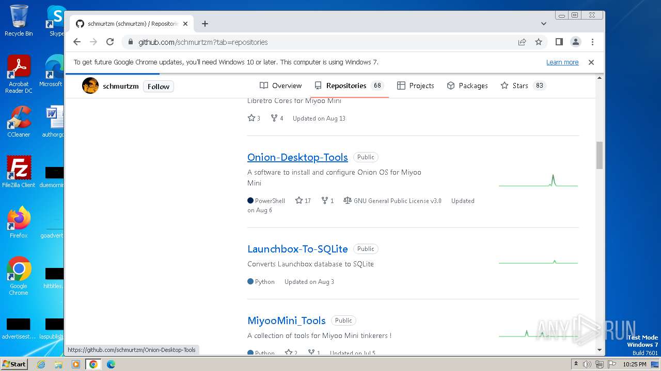Click Python label under Launchbox-To-SQLite

click(x=264, y=282)
